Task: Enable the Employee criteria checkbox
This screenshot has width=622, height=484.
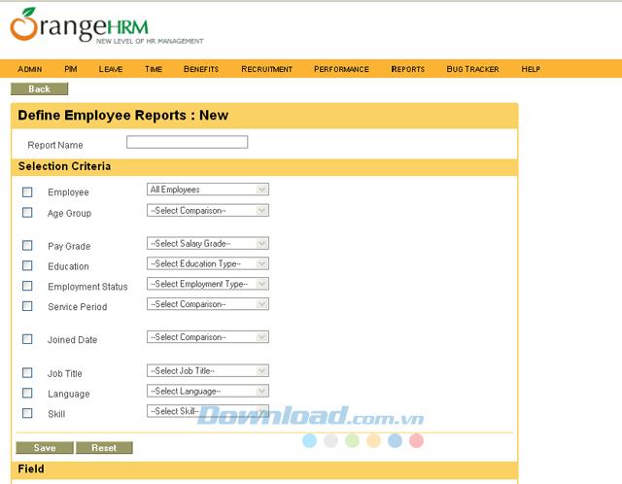Action: [x=27, y=192]
